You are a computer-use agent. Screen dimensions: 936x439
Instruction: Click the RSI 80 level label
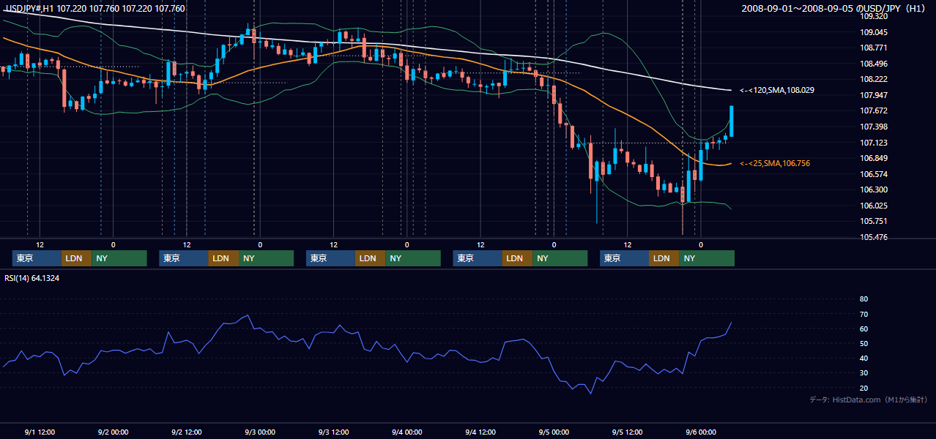click(863, 299)
